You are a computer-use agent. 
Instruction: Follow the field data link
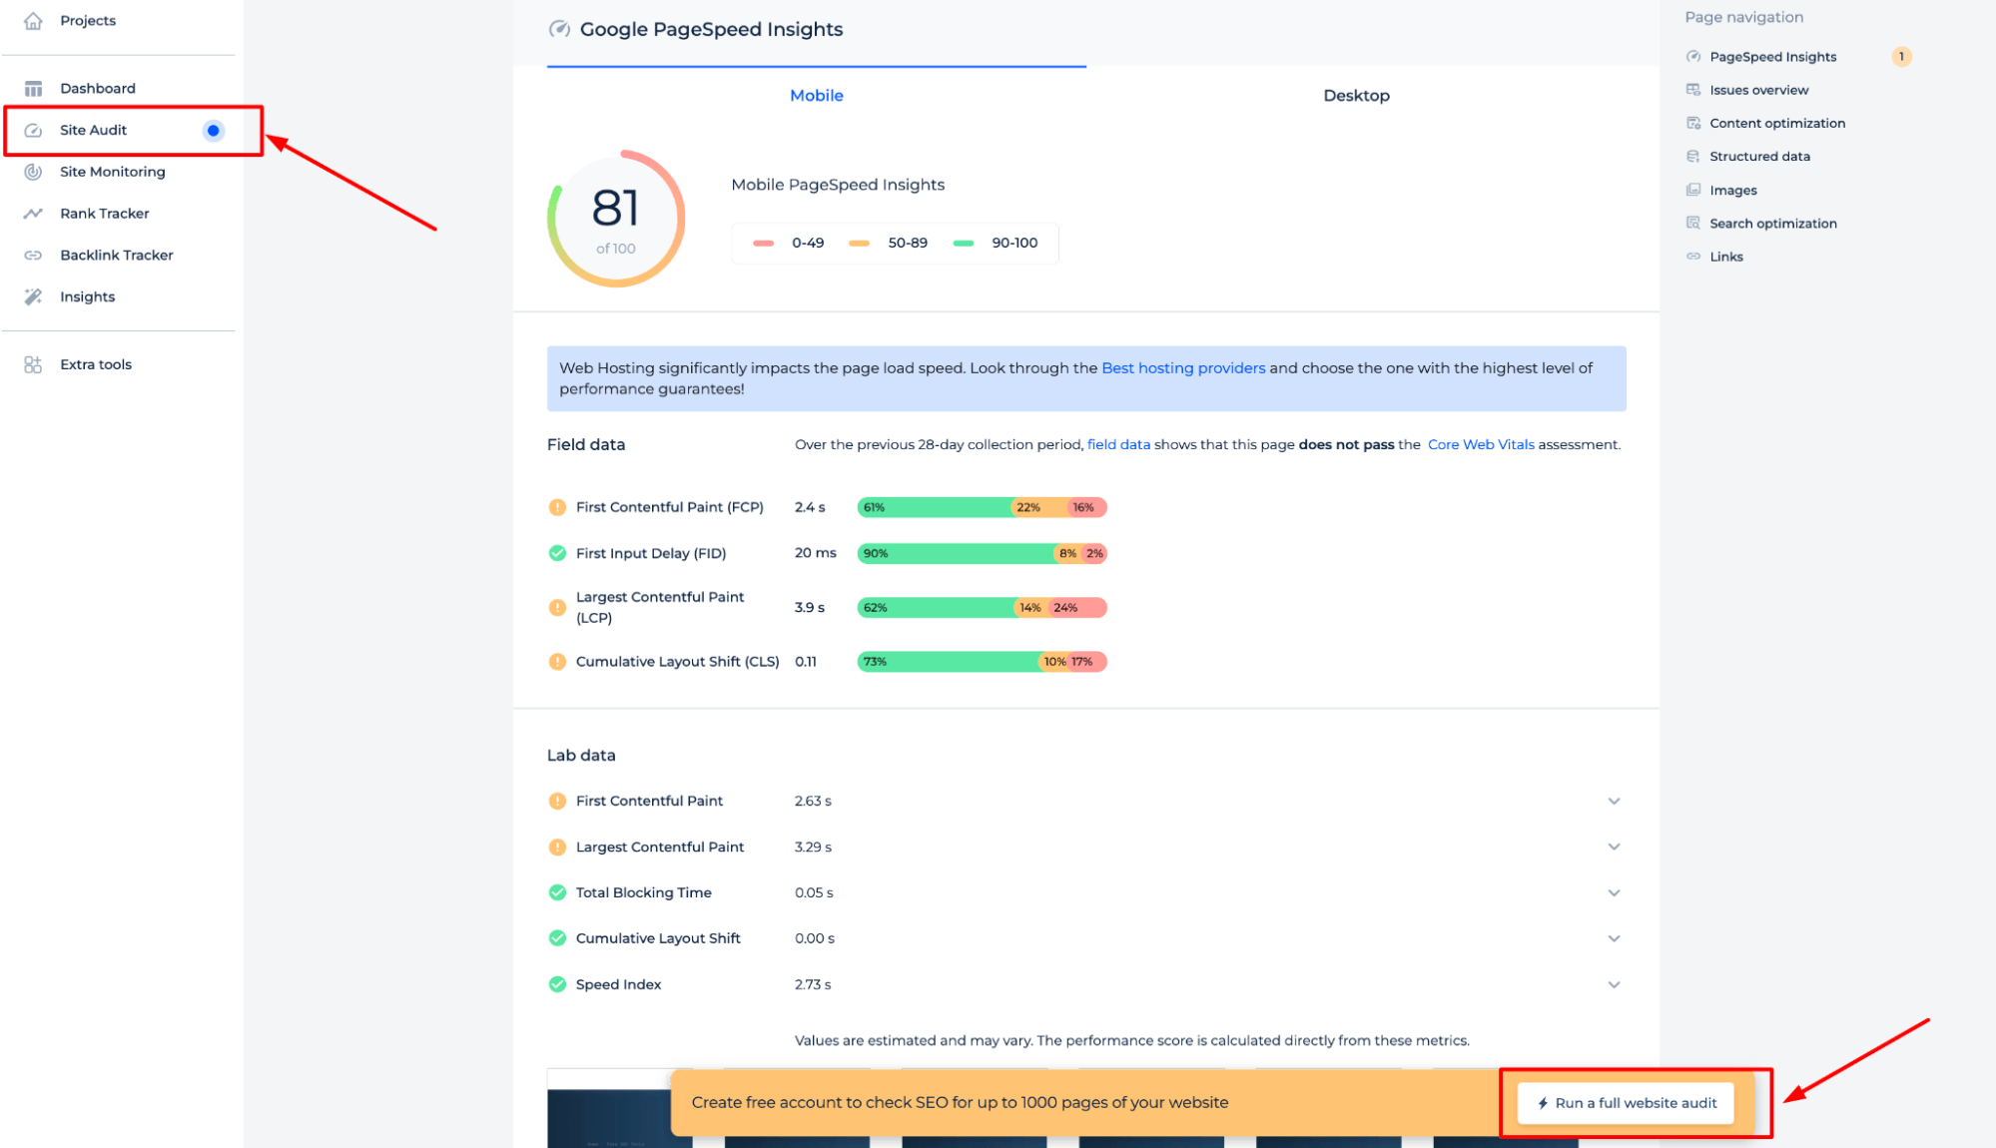[1118, 445]
